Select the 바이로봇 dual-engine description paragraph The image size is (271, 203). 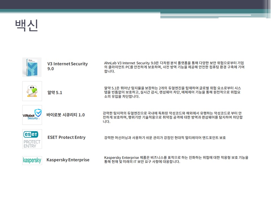click(x=172, y=117)
